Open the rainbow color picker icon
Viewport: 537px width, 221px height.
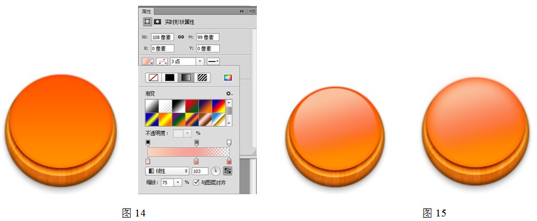(228, 77)
